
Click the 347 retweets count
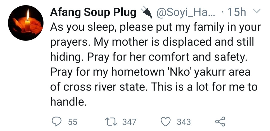(129, 122)
